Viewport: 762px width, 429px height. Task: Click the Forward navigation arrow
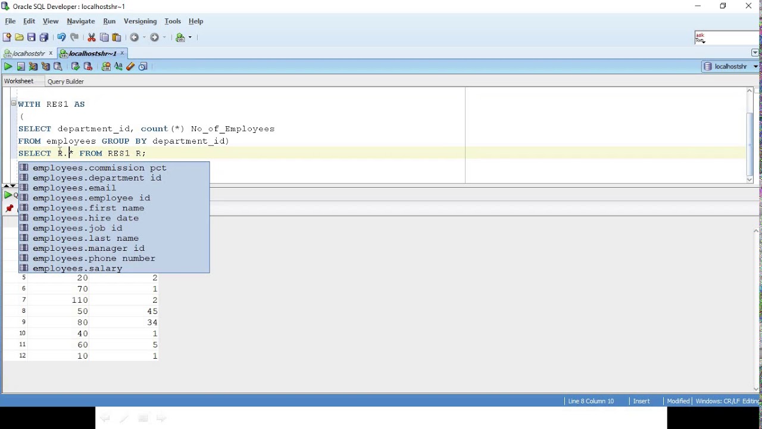click(155, 38)
